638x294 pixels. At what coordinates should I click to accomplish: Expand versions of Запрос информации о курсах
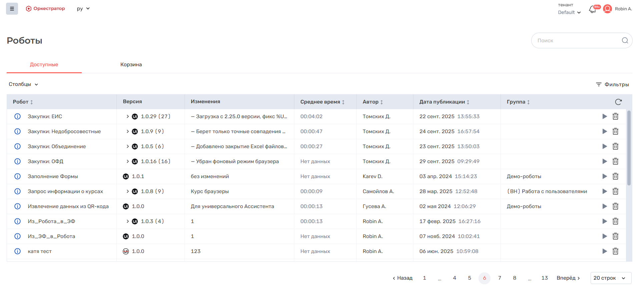(127, 191)
